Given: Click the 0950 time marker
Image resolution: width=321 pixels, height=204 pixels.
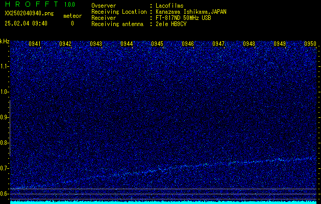Looking at the screenshot, I should coord(310,44).
